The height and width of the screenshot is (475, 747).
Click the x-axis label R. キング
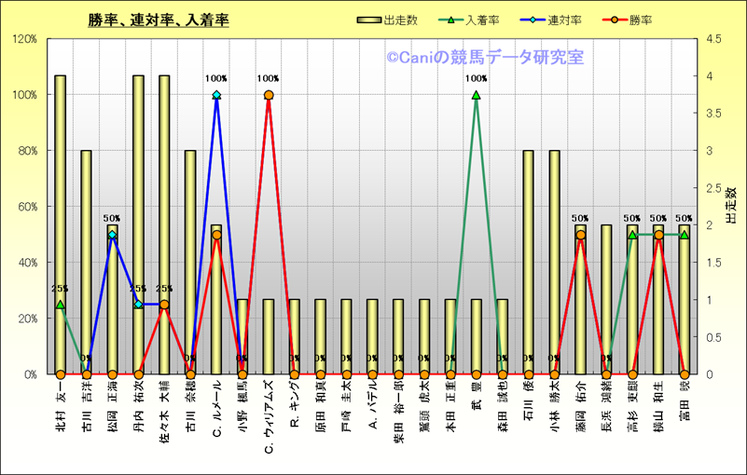click(295, 403)
